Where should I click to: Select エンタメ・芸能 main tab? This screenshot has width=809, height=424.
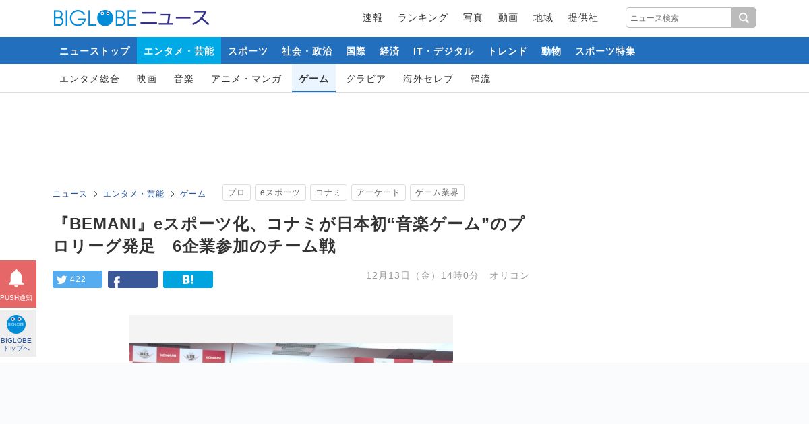tap(179, 50)
